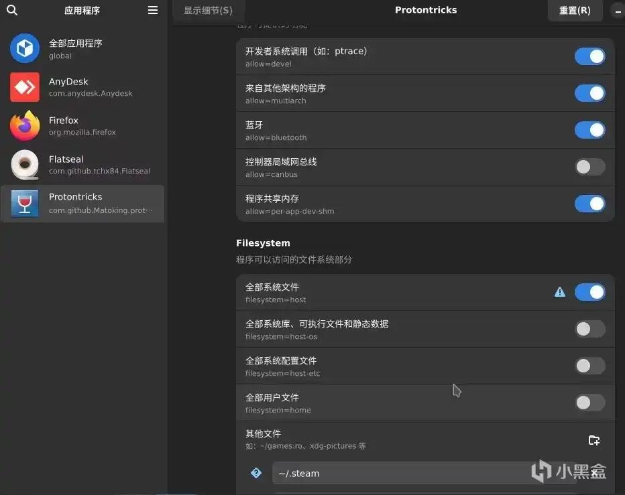Click the 应用程序 sidebar title

coord(82,10)
